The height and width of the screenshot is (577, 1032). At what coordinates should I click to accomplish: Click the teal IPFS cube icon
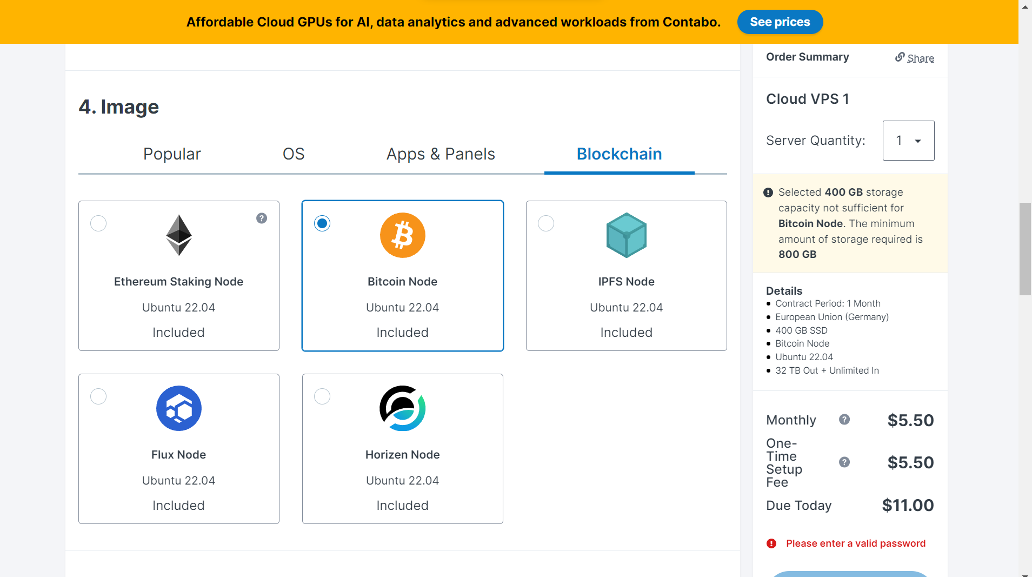click(626, 235)
